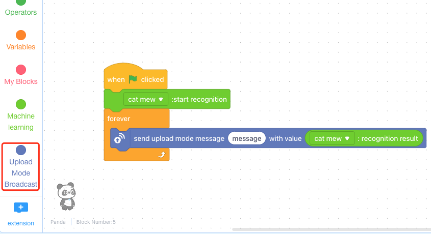
Task: Select the orange Variables category
Action: [x=20, y=41]
